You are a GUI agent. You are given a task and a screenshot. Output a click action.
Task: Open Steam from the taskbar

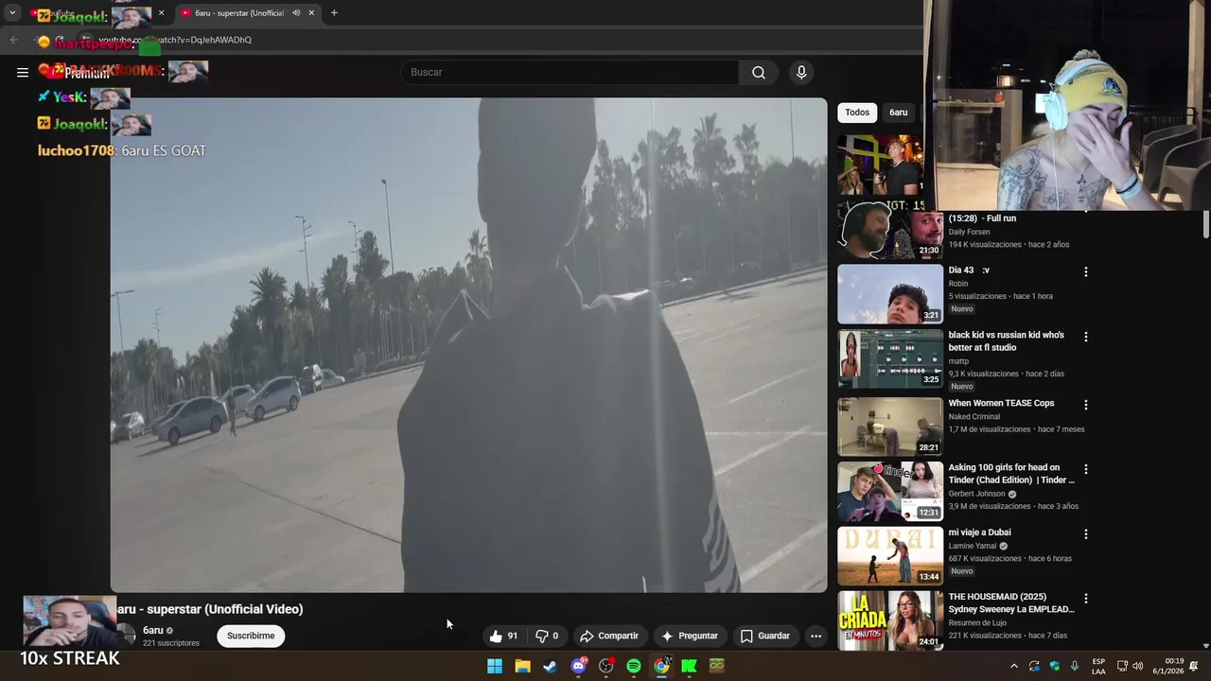[x=550, y=666]
